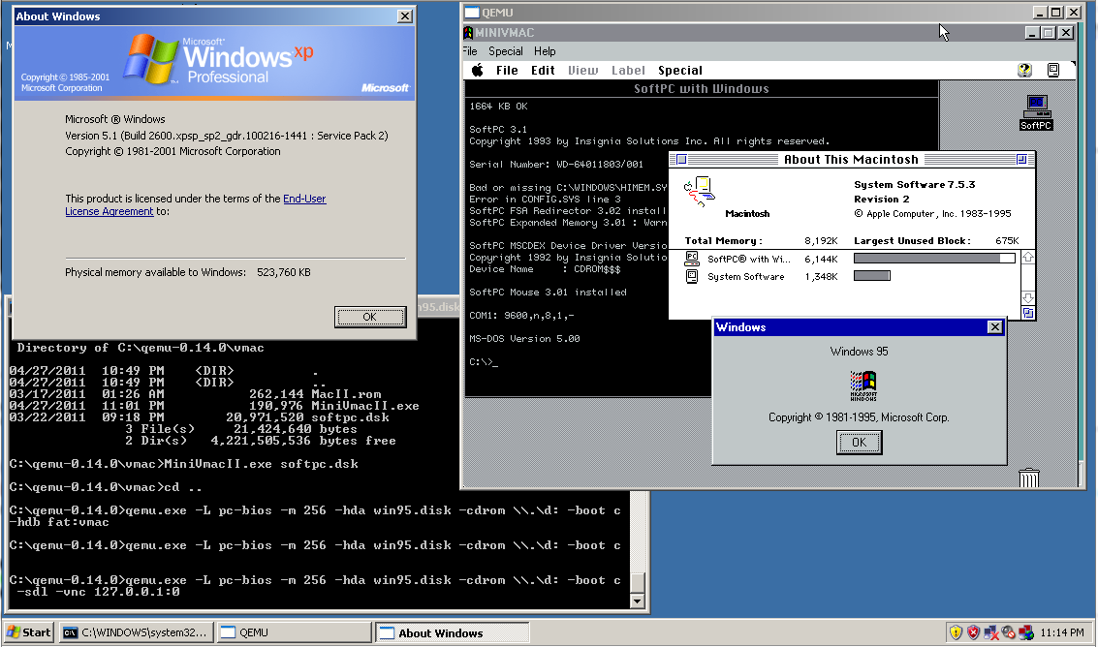Click the red security alert shield icon
Image resolution: width=1098 pixels, height=647 pixels.
point(974,632)
